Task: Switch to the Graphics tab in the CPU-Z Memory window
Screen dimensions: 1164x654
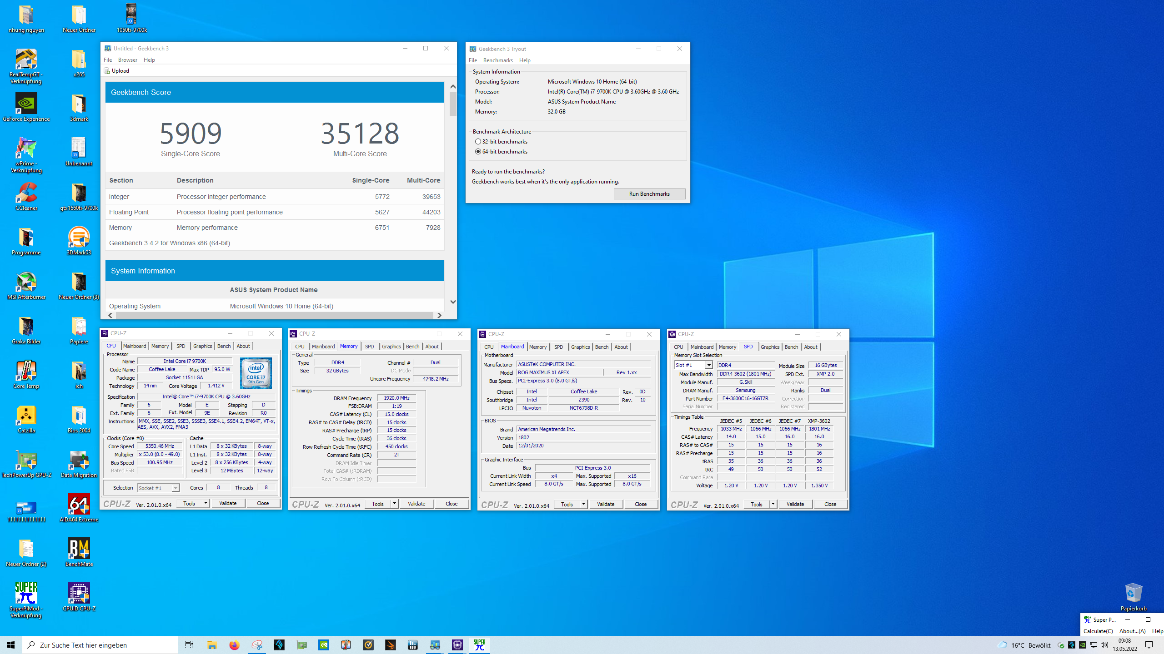Action: coord(391,347)
